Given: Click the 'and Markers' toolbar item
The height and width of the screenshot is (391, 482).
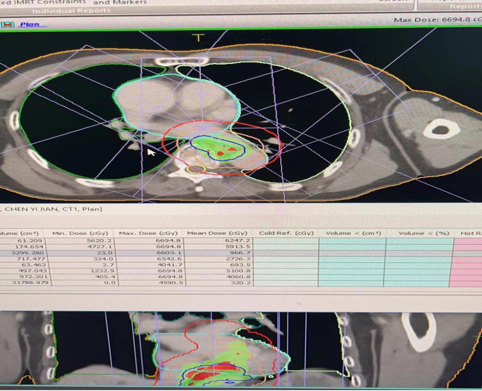Looking at the screenshot, I should 123,2.
